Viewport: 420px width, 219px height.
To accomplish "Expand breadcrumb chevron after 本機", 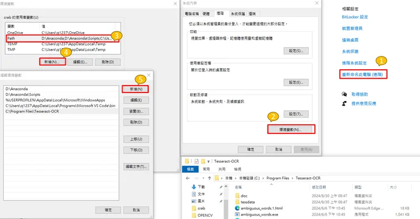I will 236,178.
